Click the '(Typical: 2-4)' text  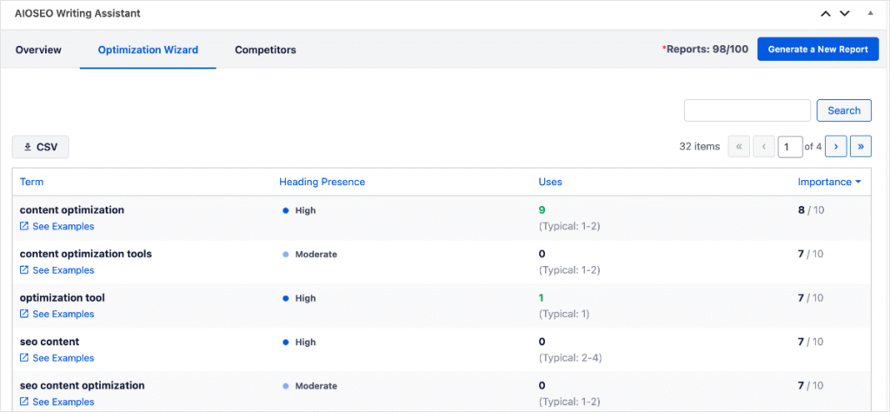coord(570,358)
